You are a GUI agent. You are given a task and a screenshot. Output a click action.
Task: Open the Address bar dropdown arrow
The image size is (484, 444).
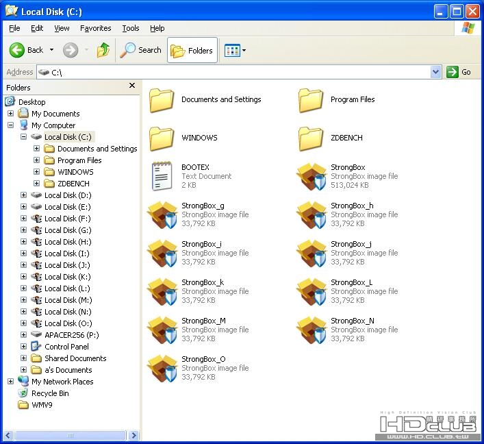[x=435, y=73]
